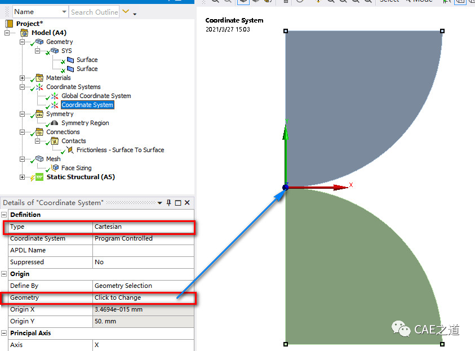Click the Mesh node icon
This screenshot has width=475, height=351.
pos(39,159)
